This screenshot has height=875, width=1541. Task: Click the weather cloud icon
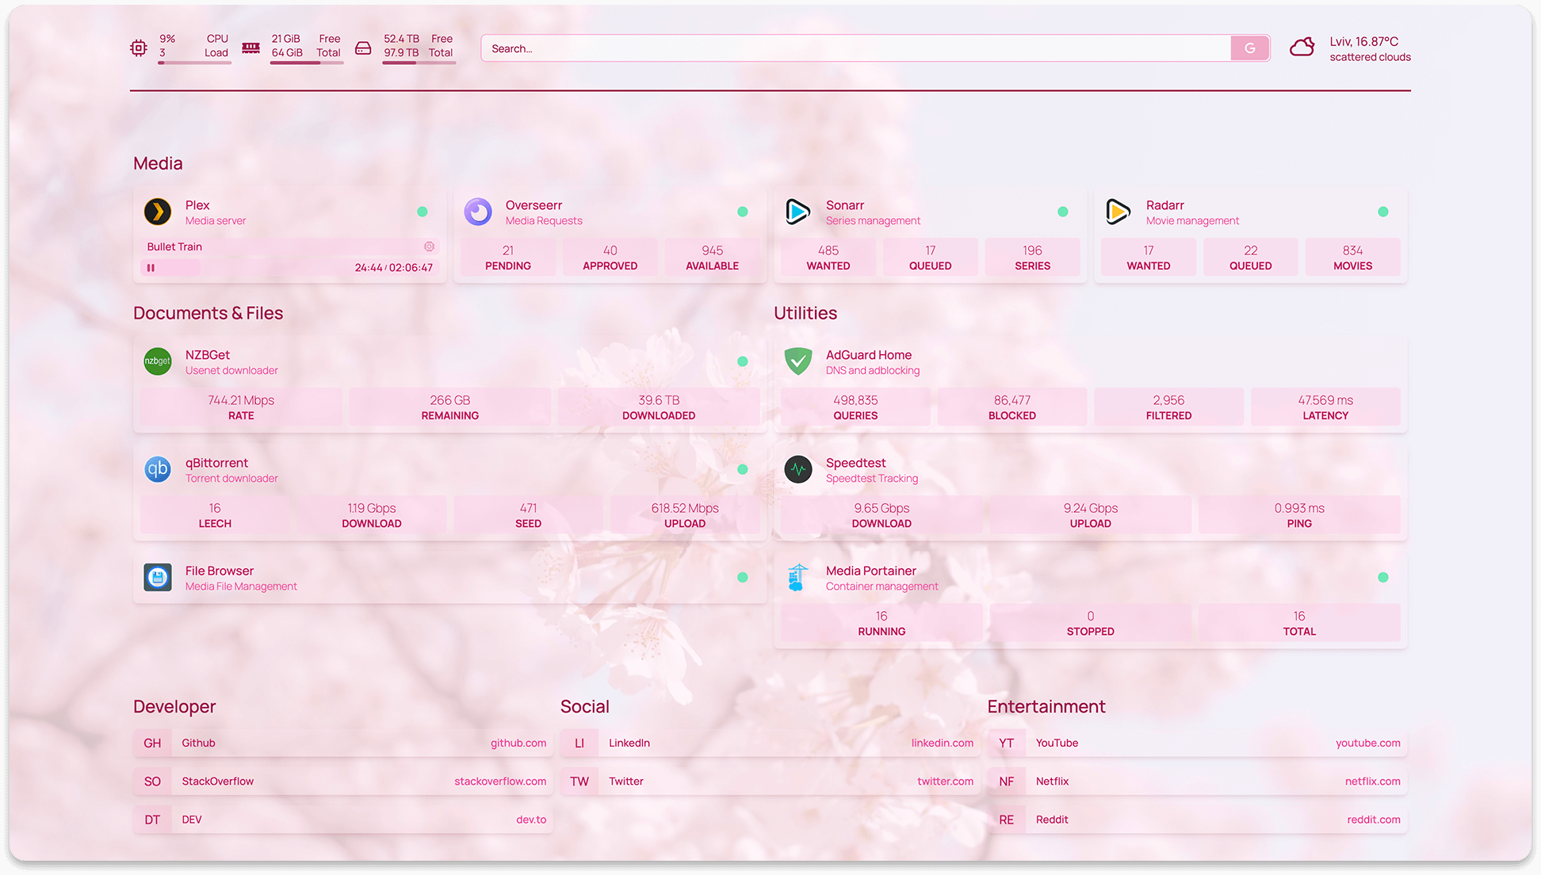1302,48
